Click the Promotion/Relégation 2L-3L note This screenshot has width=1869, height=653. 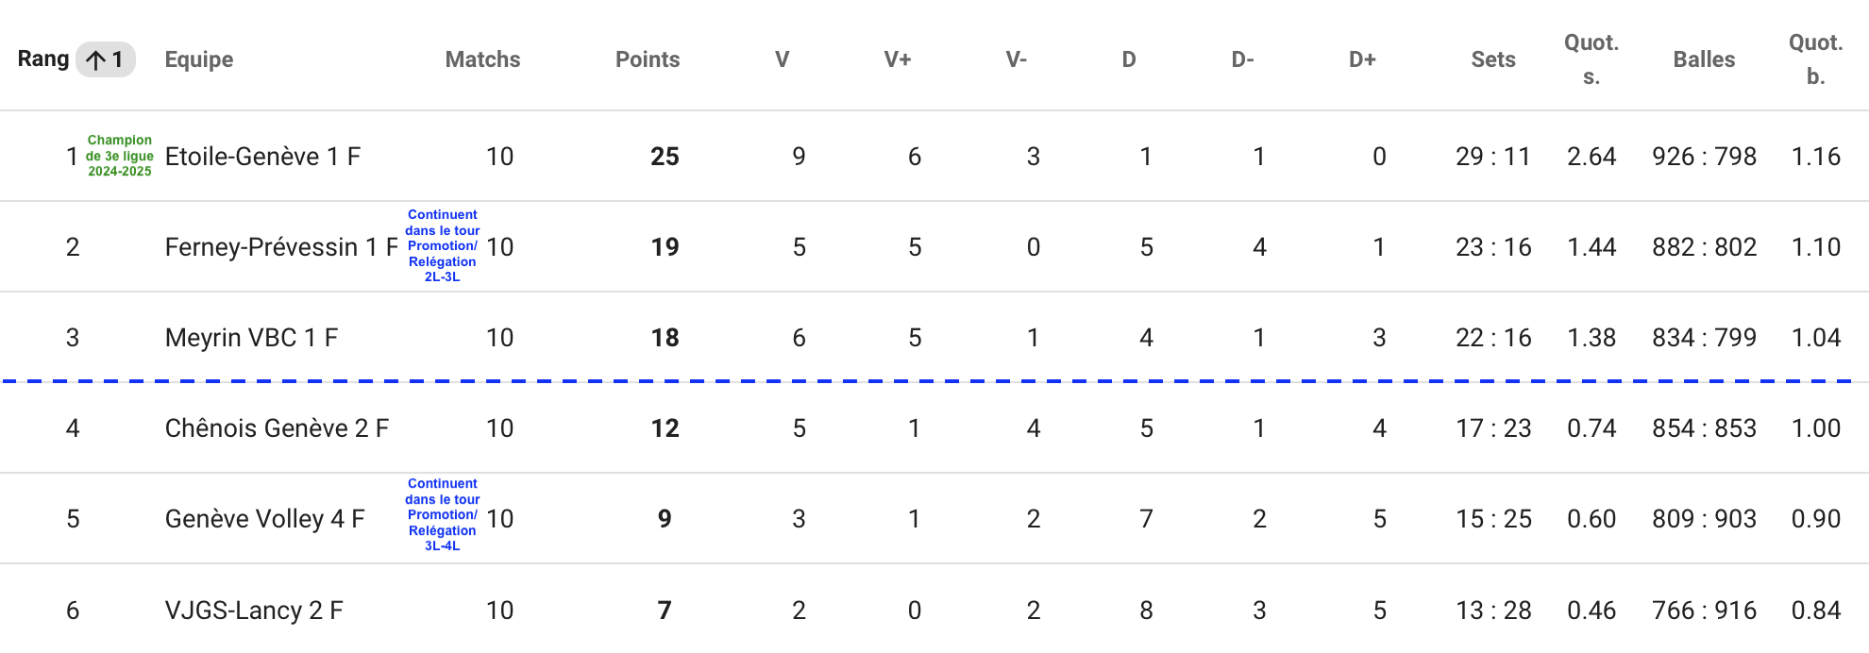point(443,246)
